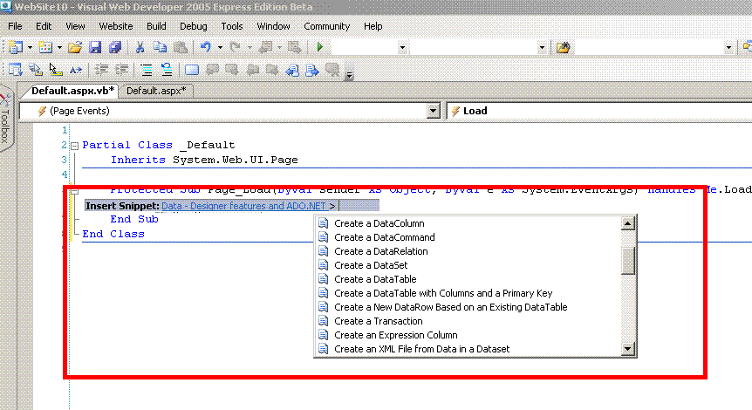Click the Open File folder icon
752x410 pixels.
coord(75,47)
